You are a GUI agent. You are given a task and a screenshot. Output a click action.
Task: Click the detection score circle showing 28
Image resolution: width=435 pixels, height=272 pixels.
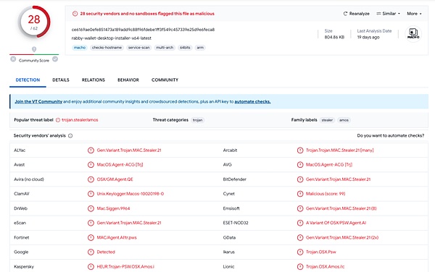(x=34, y=22)
